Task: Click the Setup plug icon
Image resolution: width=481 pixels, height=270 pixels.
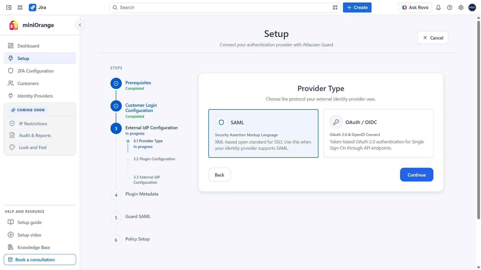Action: pos(11,58)
